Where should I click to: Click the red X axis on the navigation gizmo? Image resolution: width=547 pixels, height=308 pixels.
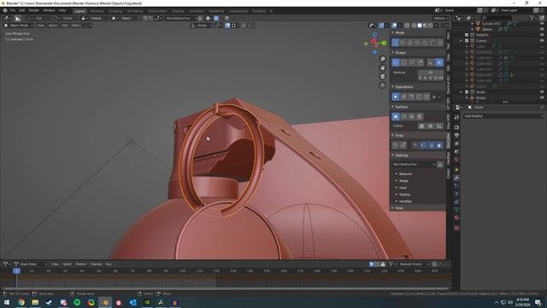point(373,41)
